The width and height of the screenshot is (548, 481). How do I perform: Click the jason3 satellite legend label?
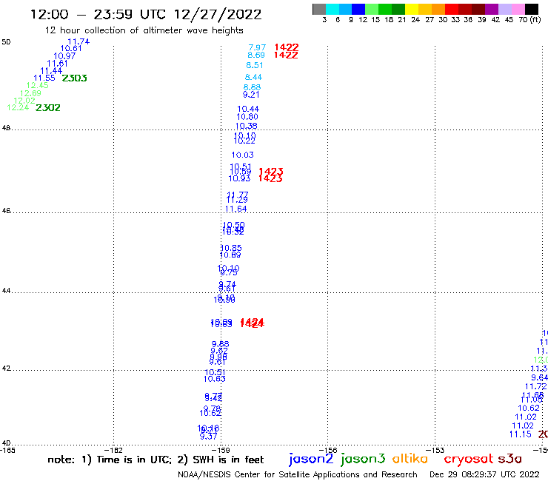[x=363, y=459]
